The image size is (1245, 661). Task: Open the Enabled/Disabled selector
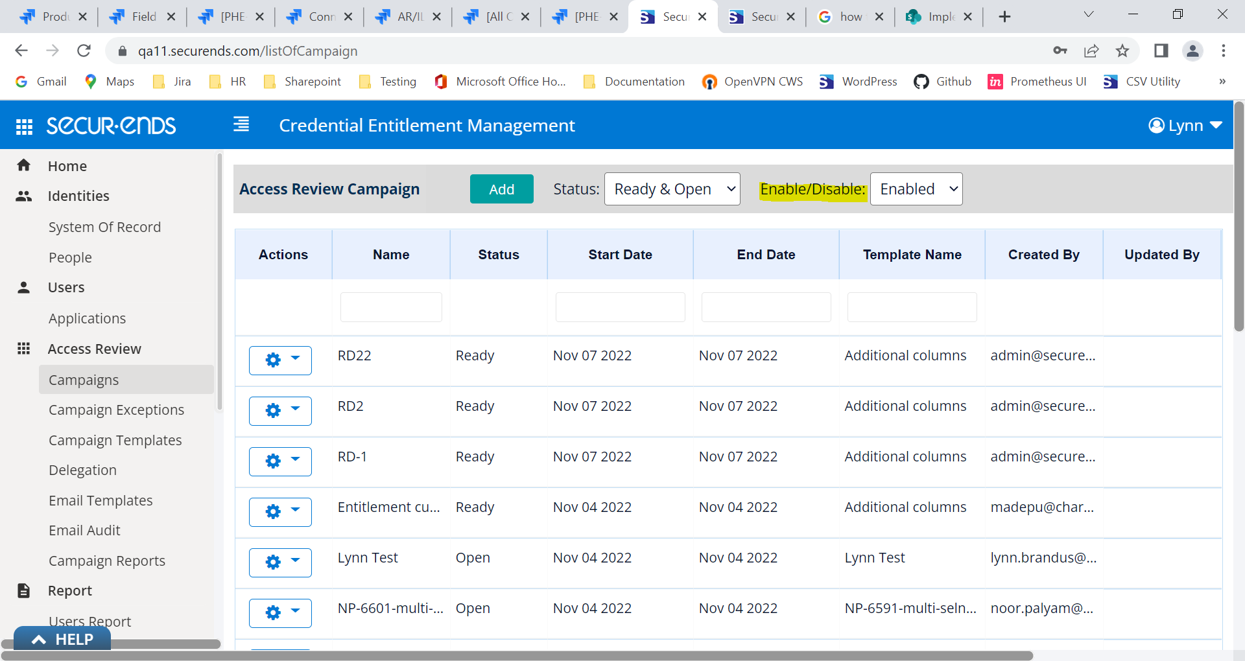(x=916, y=189)
